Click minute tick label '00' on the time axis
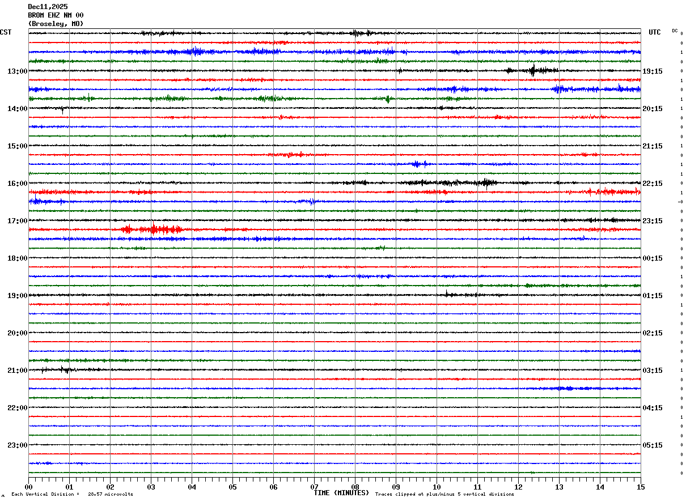This screenshot has height=502, width=686. (x=29, y=487)
